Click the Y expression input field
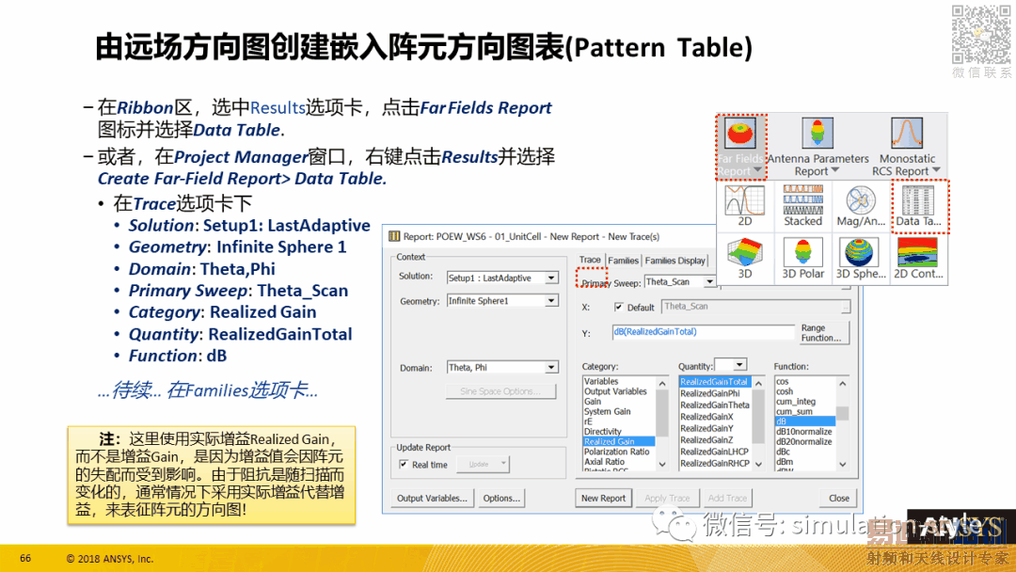This screenshot has height=572, width=1016. click(x=703, y=332)
